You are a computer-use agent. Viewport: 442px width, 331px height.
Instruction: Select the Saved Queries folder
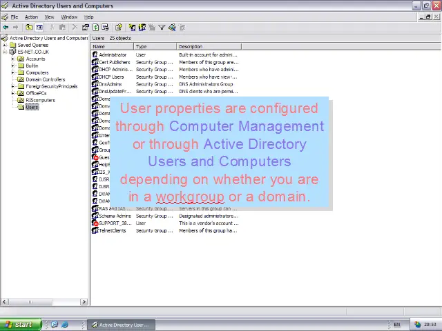[x=32, y=45]
